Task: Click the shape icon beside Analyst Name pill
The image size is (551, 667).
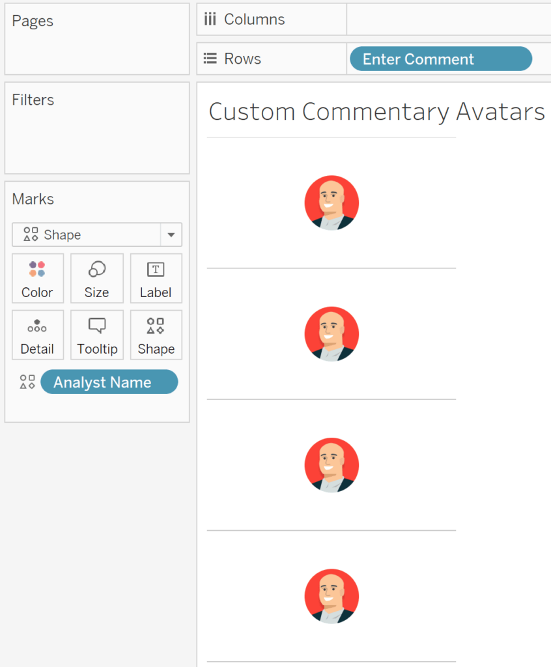Action: 27,382
